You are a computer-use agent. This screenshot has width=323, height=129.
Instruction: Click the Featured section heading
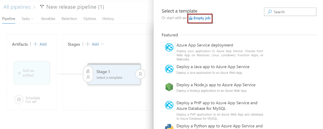170,35
